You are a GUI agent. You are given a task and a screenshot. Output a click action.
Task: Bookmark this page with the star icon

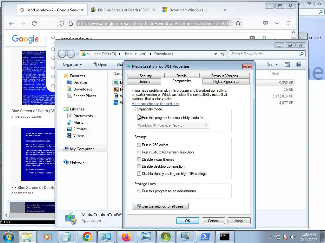[238, 23]
